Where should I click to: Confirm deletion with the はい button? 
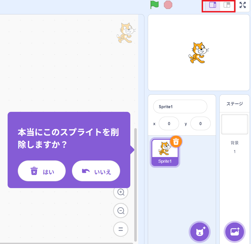click(x=42, y=171)
